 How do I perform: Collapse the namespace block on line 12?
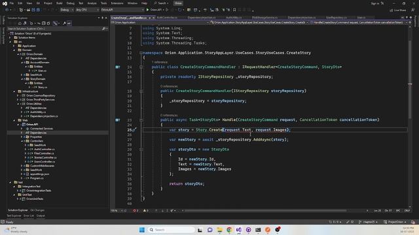(141, 53)
